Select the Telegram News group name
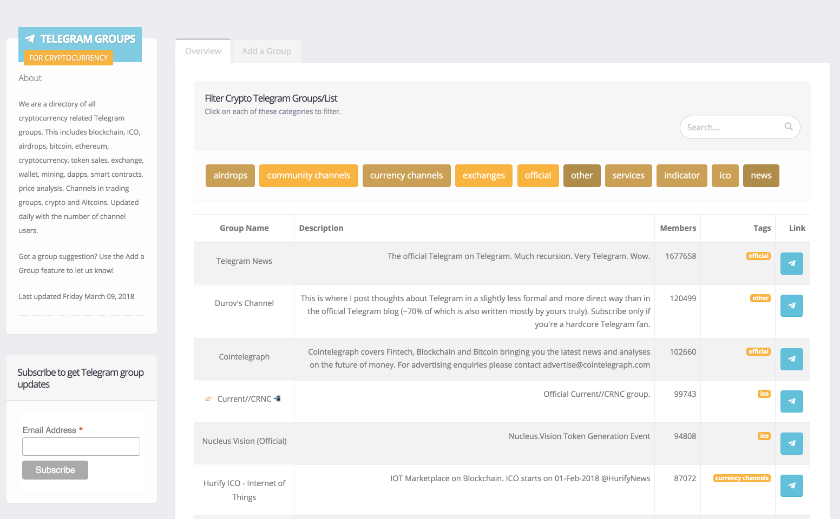Image resolution: width=840 pixels, height=519 pixels. 244,261
